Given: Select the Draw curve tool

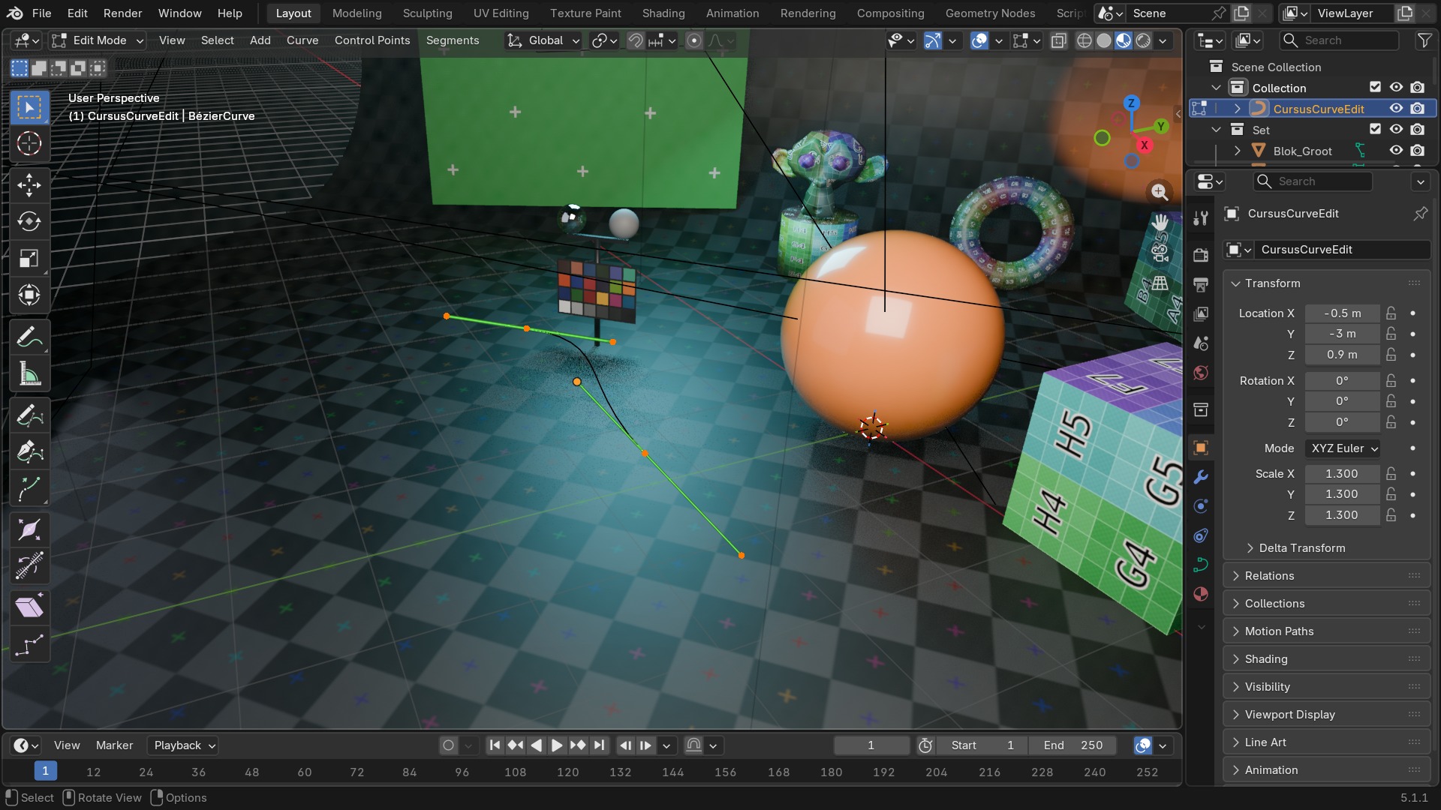Looking at the screenshot, I should pos(29,415).
